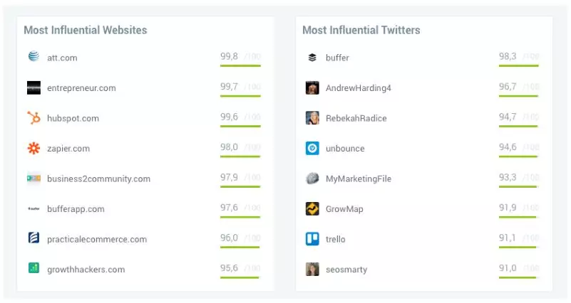Click AndrewHarding4 profile avatar

312,88
